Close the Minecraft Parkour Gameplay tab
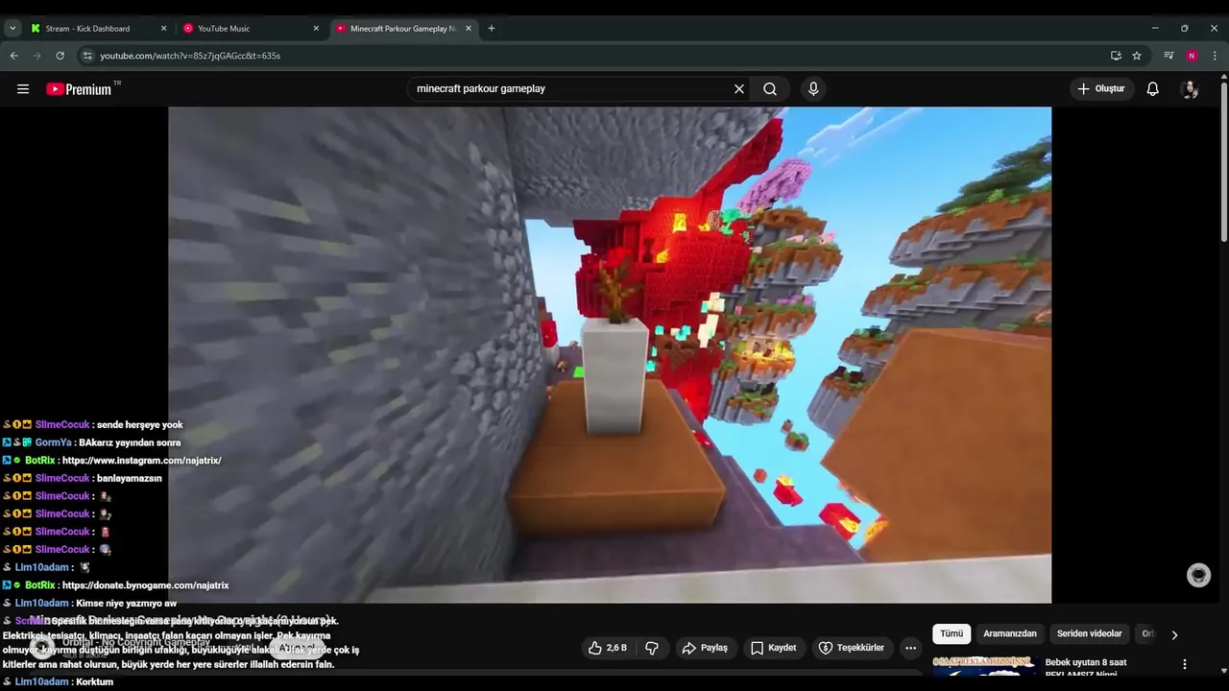The height and width of the screenshot is (691, 1229). (470, 29)
